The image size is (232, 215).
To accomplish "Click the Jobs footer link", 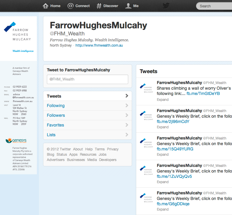I will pyautogui.click(x=103, y=155).
